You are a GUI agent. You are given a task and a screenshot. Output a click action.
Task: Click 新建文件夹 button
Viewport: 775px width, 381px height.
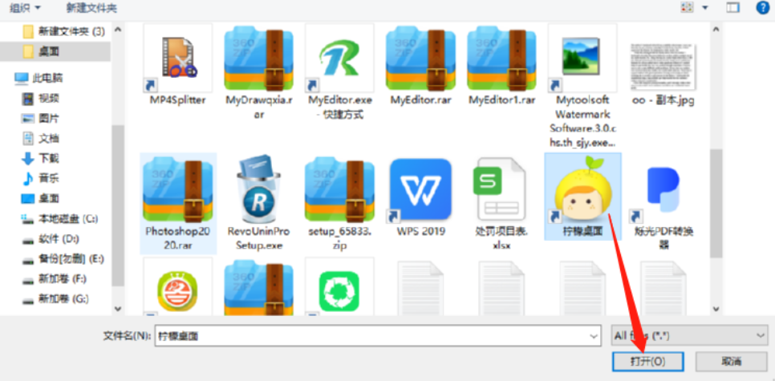pyautogui.click(x=92, y=7)
